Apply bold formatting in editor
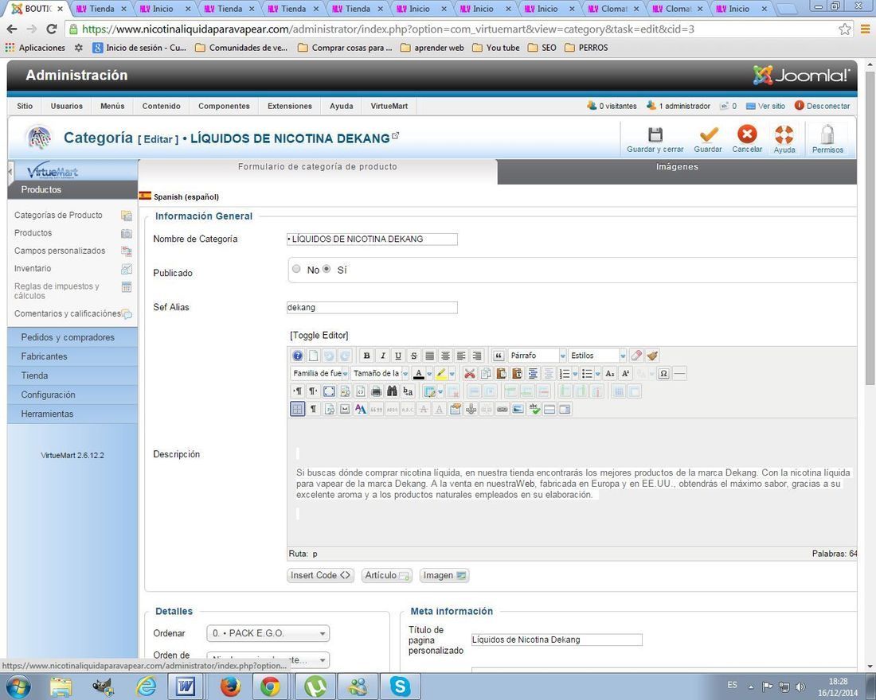Screen dimensions: 876x700 pyautogui.click(x=366, y=356)
